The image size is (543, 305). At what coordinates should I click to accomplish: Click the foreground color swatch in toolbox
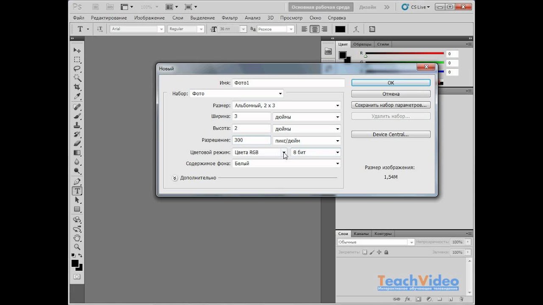click(75, 263)
